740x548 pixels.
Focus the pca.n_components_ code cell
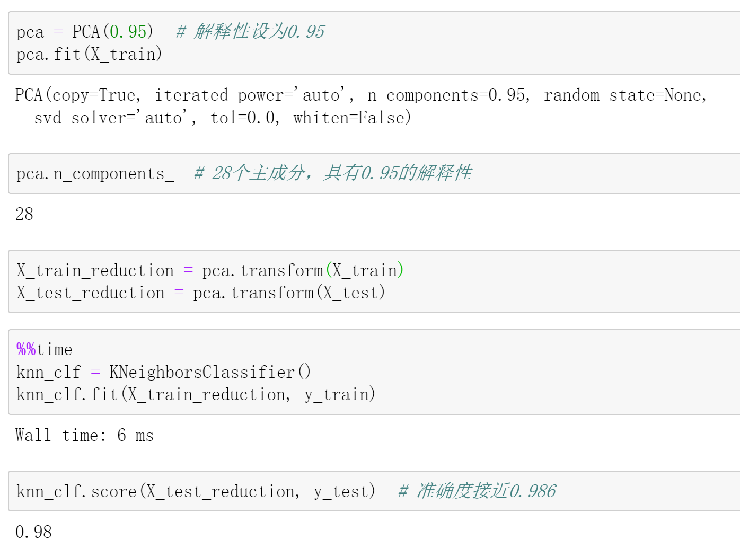pos(95,174)
